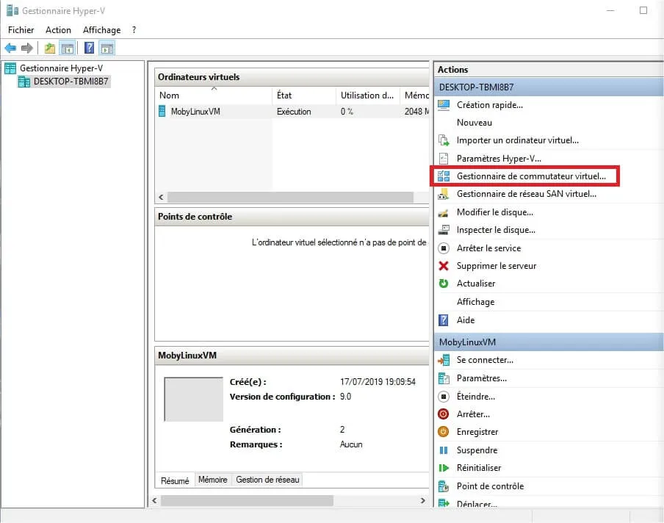Click the blue Help toolbar icon
This screenshot has height=523, width=664.
click(89, 48)
